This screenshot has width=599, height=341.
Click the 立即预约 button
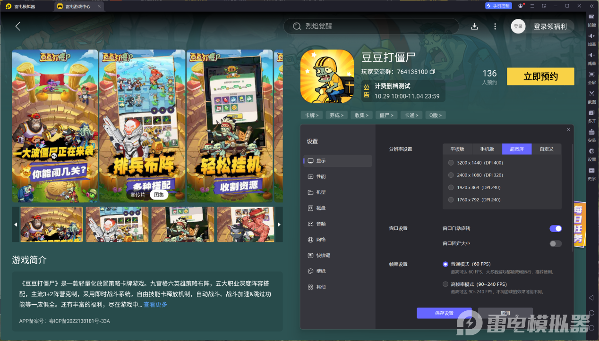pyautogui.click(x=540, y=76)
